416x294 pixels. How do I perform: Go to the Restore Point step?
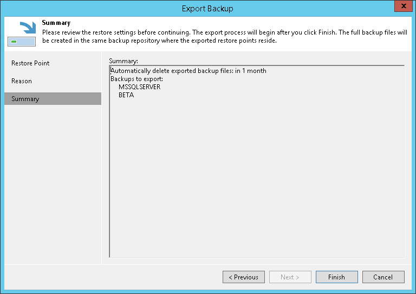pos(30,63)
